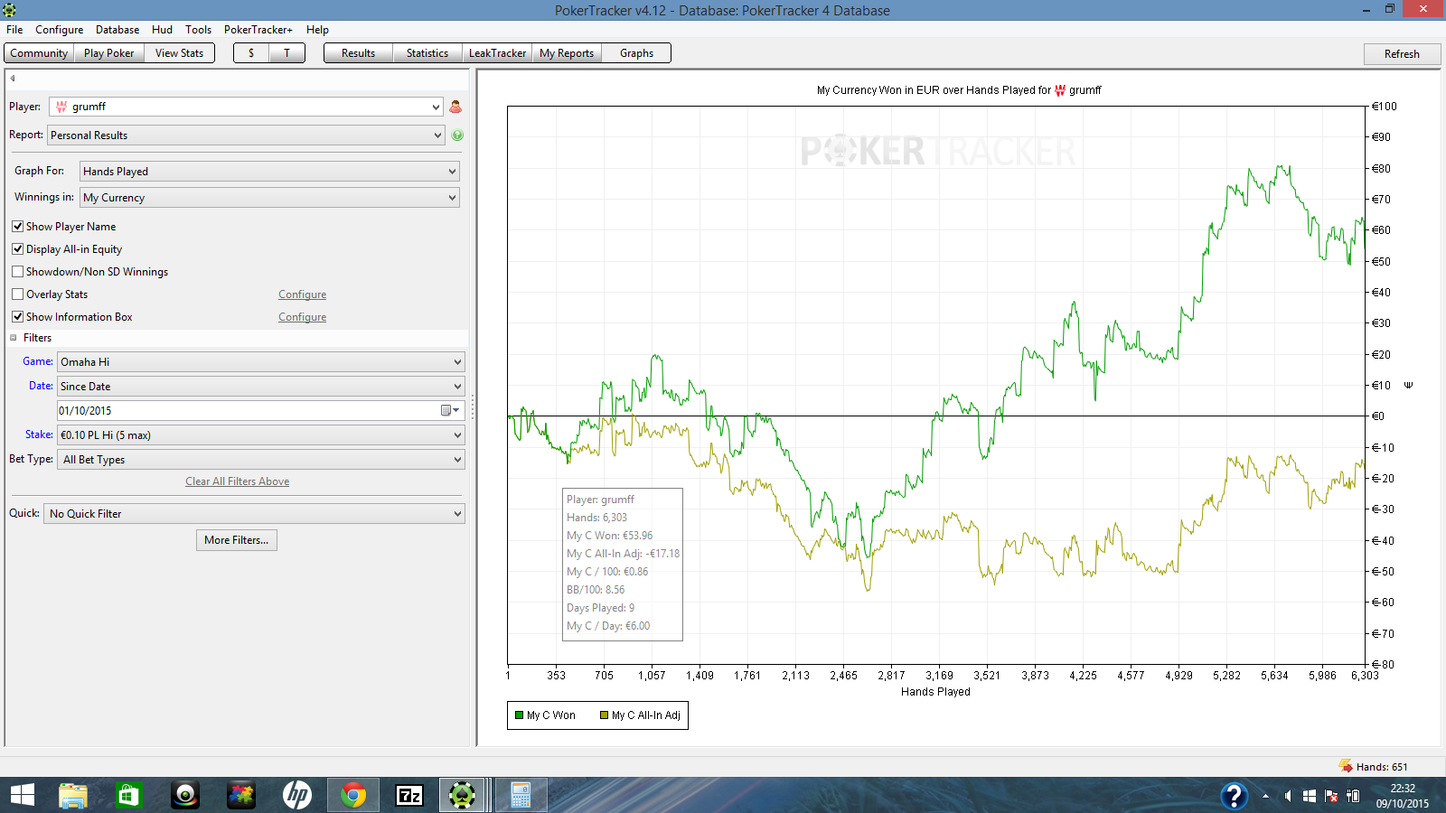1446x813 pixels.
Task: Open HP taskbar application
Action: point(296,795)
